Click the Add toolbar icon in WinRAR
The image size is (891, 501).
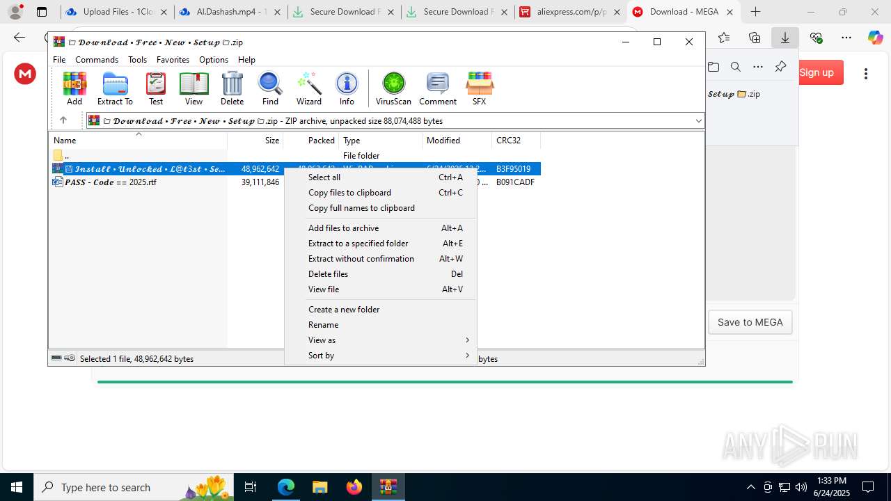pos(74,88)
